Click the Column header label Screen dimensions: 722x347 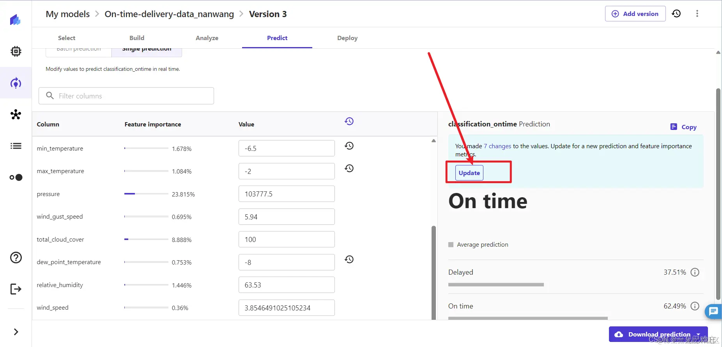pyautogui.click(x=48, y=124)
